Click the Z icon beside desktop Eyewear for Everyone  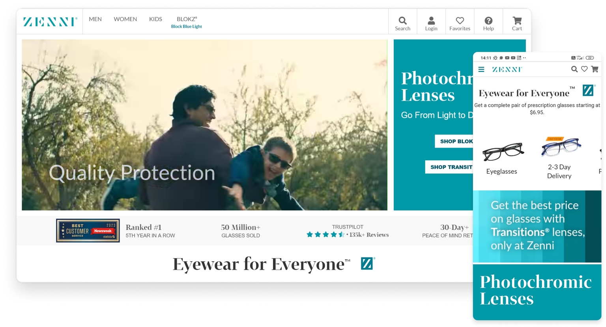[x=368, y=263]
